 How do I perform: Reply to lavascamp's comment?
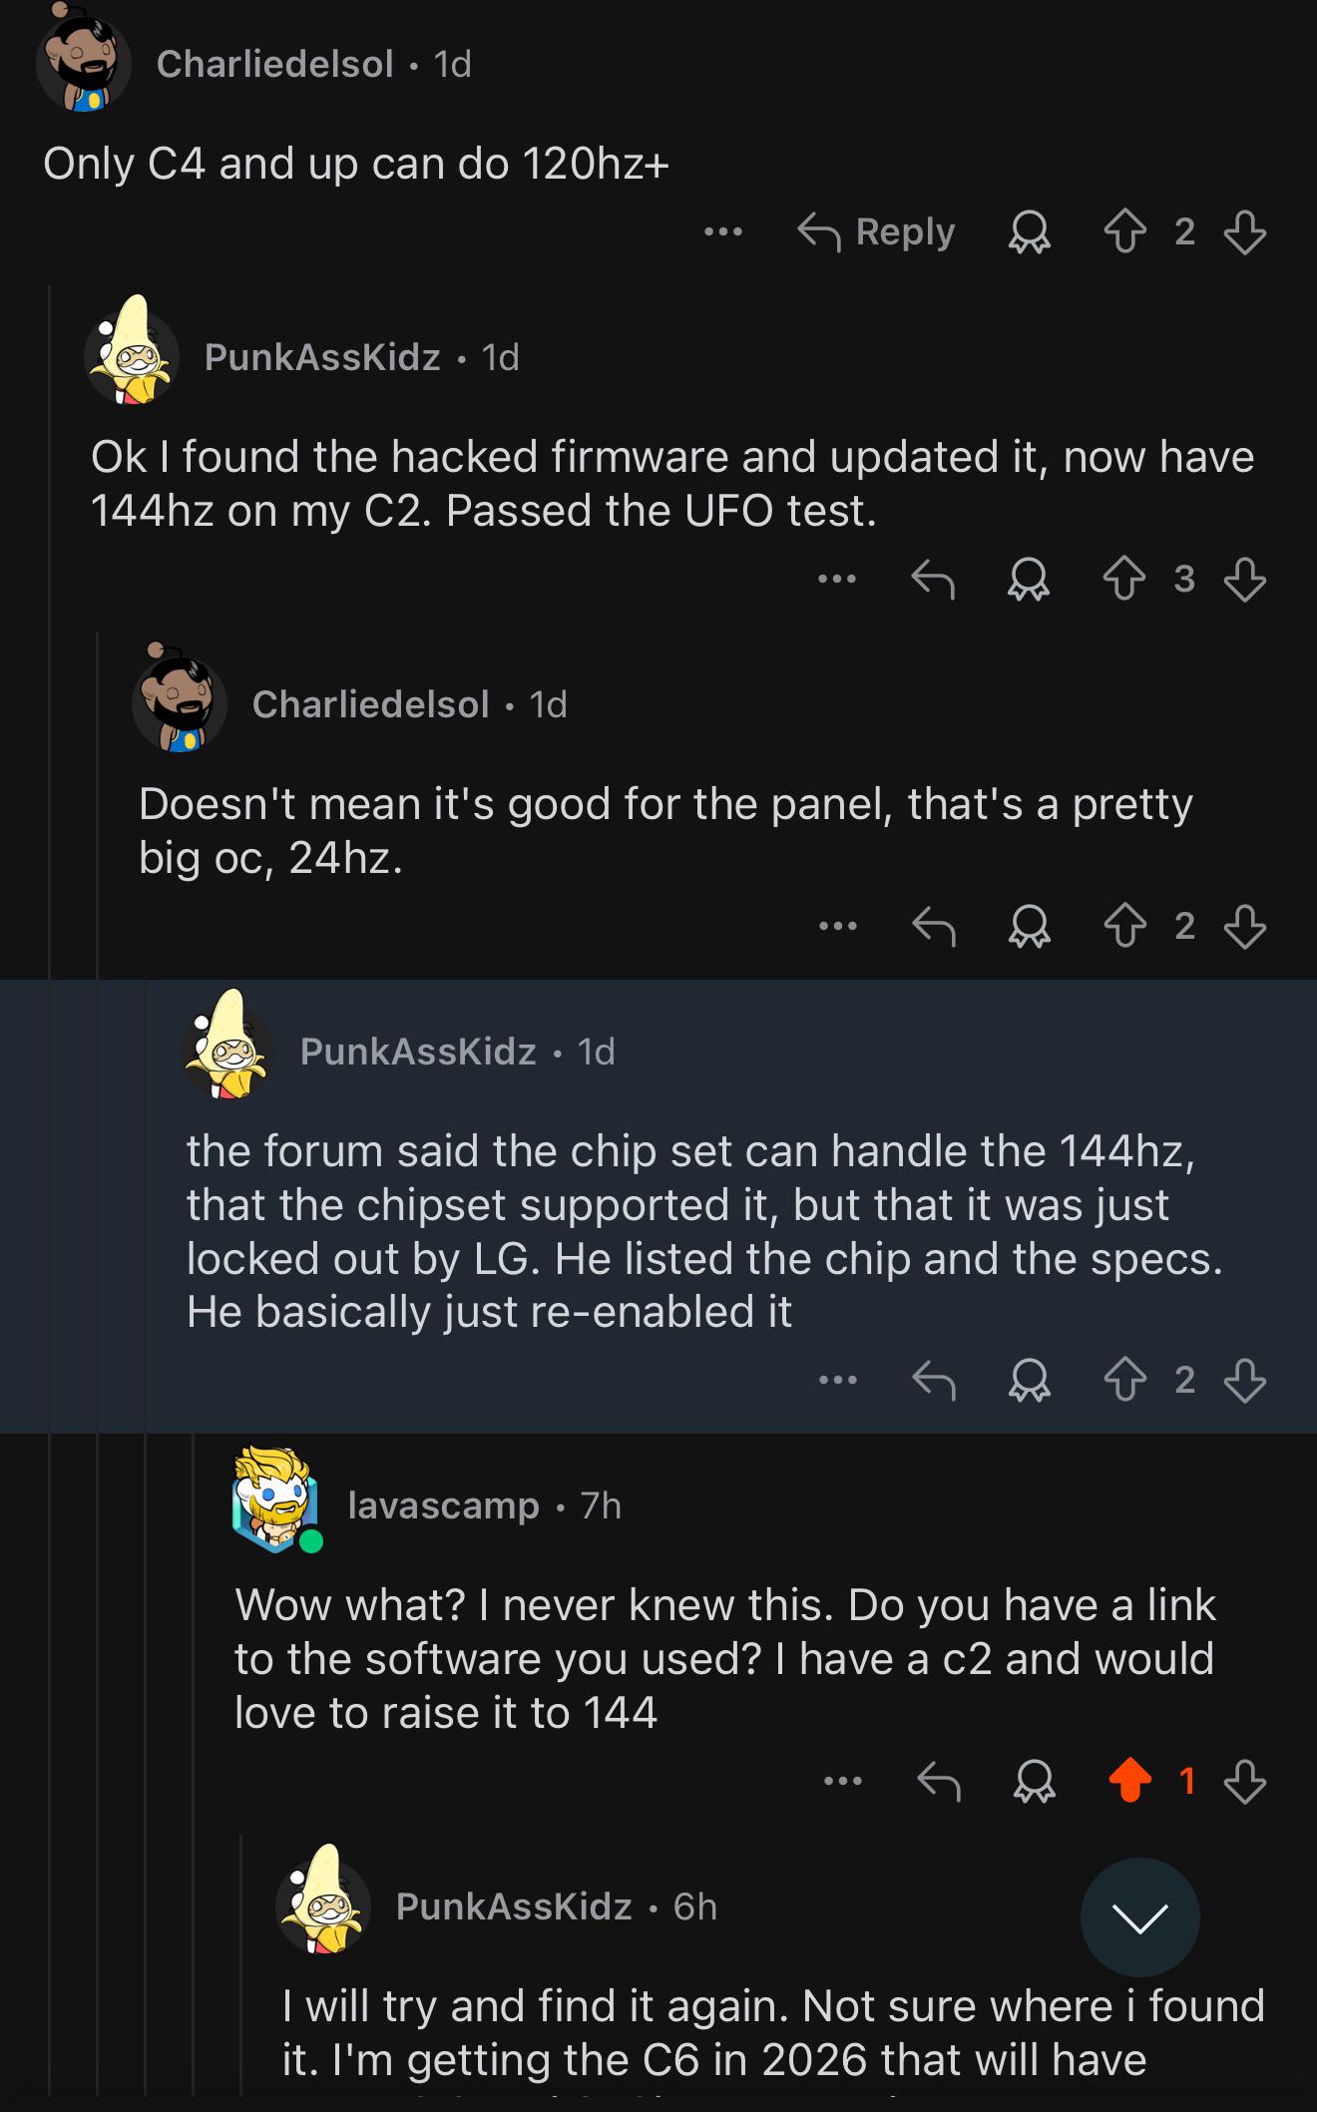[x=938, y=1781]
